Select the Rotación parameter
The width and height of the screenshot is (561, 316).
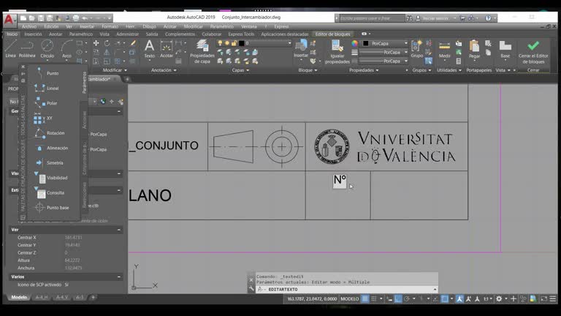point(50,133)
